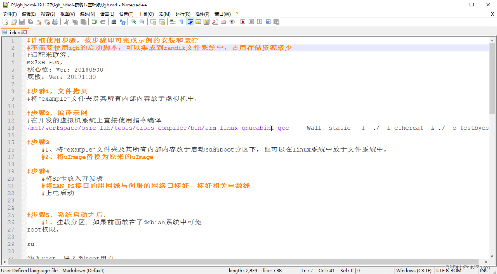Viewport: 497px width, 274px height.
Task: Click the Zoom In magnifier icon
Action: point(134,22)
